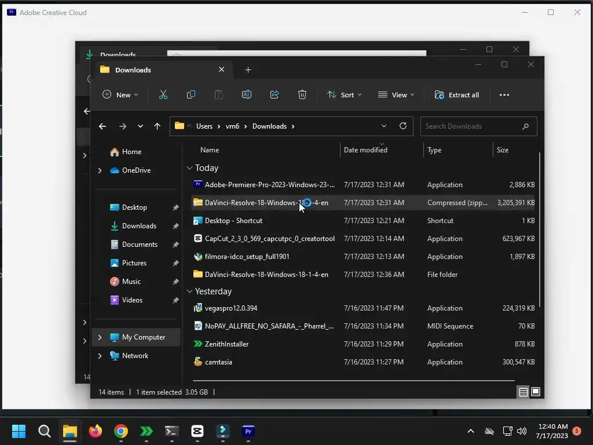Show hidden tray icons chevron
Image resolution: width=593 pixels, height=445 pixels.
tap(471, 431)
